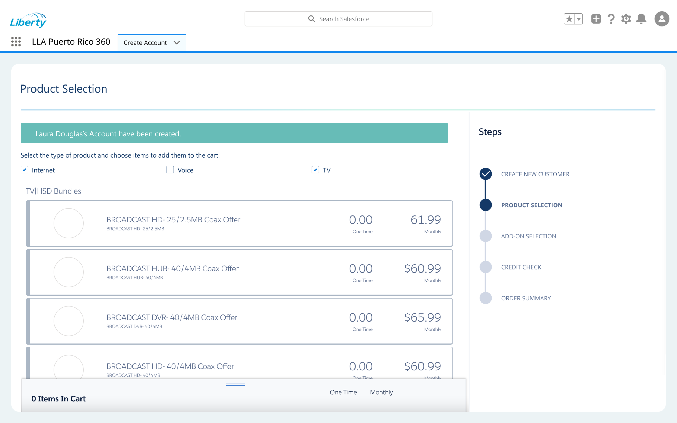Select BROADCAST HUB- 40/4MB Coax Offer radio circle
677x423 pixels.
[69, 272]
